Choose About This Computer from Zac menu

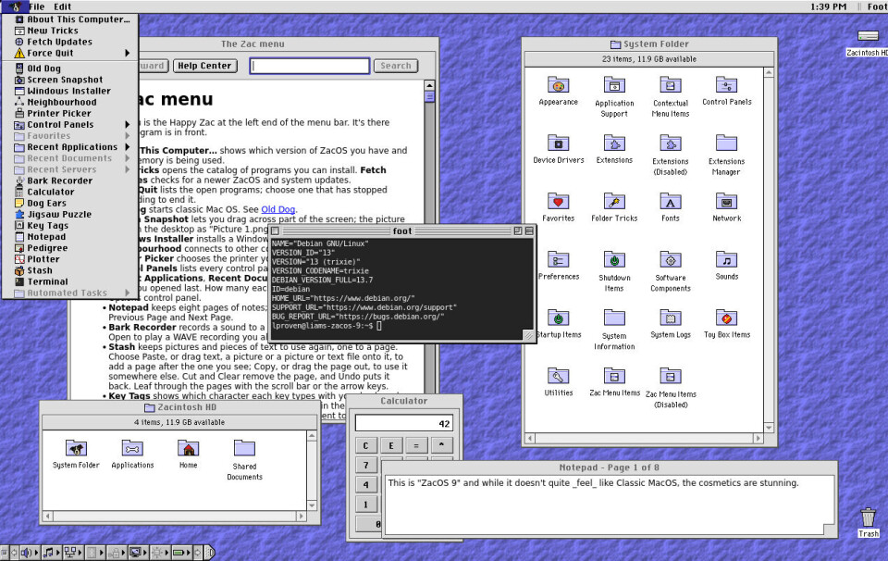pos(70,19)
